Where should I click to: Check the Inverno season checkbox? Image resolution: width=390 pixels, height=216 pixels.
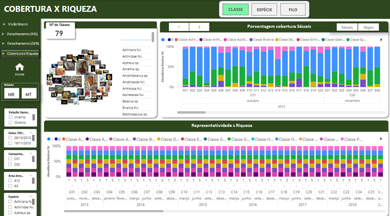10,117
